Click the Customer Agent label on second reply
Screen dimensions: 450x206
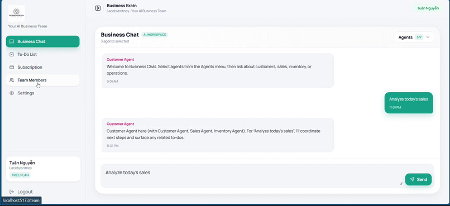tap(120, 124)
